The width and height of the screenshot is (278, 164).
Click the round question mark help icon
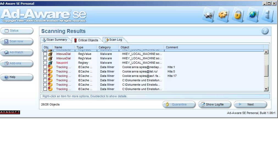click(x=265, y=31)
